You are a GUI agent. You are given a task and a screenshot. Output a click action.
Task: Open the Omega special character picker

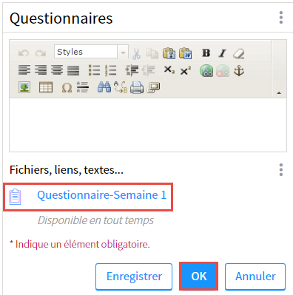(67, 87)
